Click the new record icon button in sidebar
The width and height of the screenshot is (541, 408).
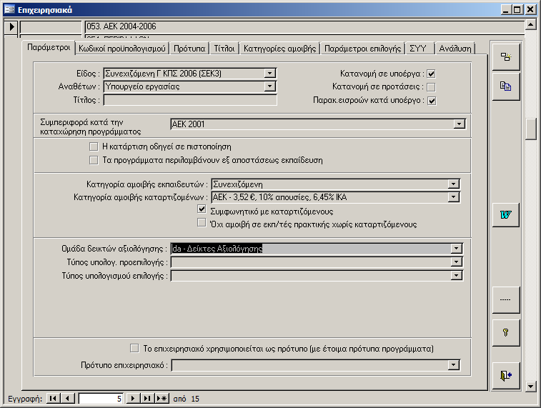tap(505, 57)
